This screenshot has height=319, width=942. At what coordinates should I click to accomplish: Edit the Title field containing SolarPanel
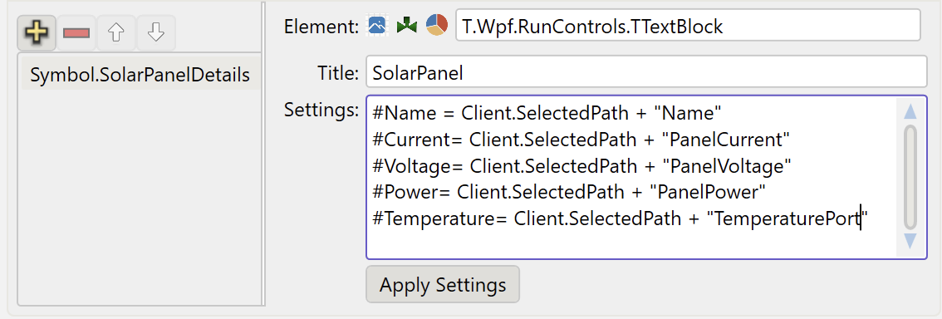pos(646,72)
